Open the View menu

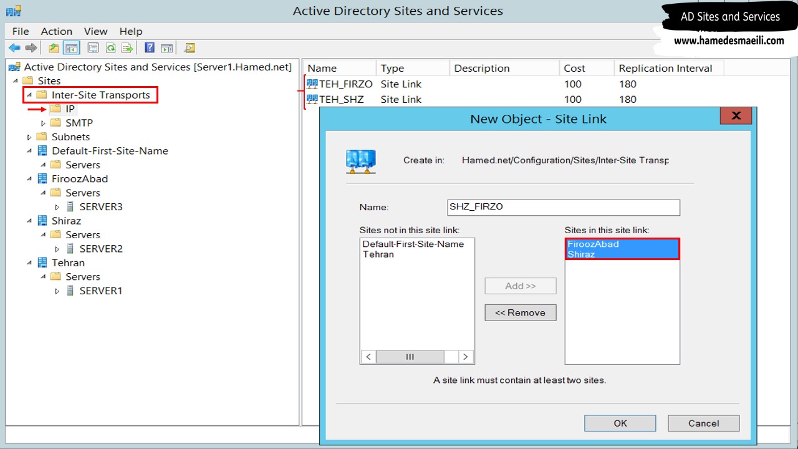[x=96, y=31]
